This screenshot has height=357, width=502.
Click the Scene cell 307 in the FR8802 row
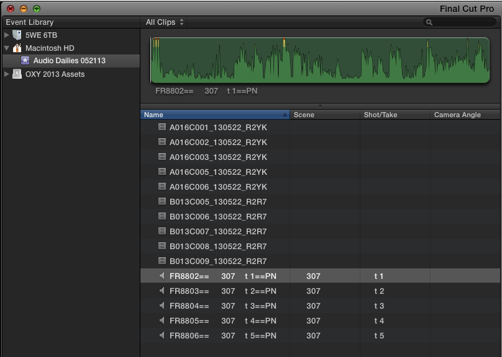313,276
